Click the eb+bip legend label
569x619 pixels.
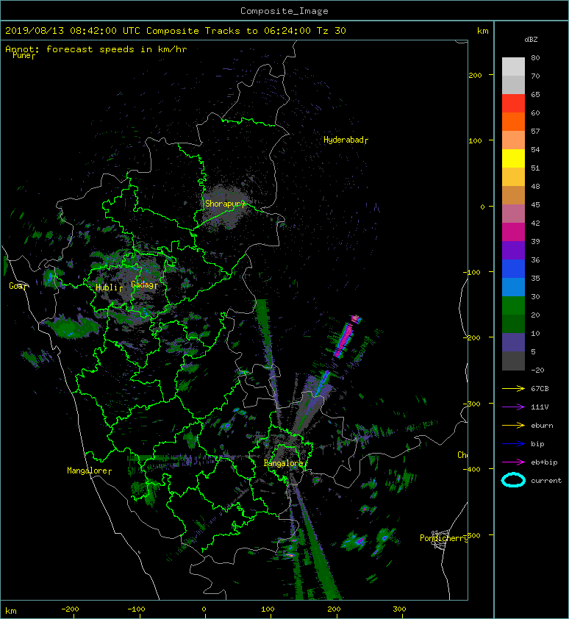pyautogui.click(x=544, y=462)
